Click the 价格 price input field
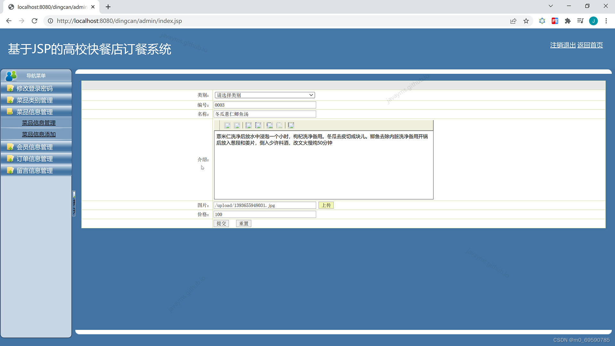This screenshot has width=615, height=346. (265, 214)
